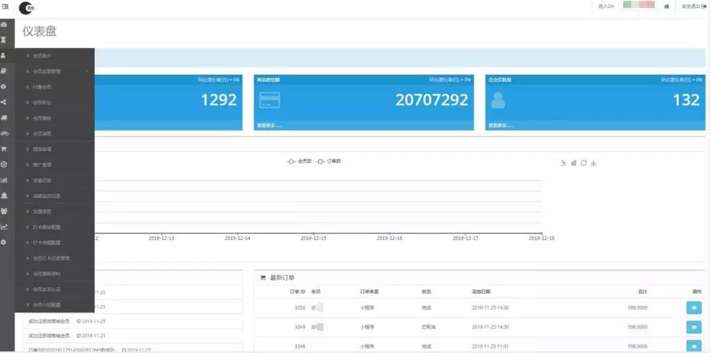Open growth rate dropdown on 132 card
710x353 pixels.
(x=681, y=79)
